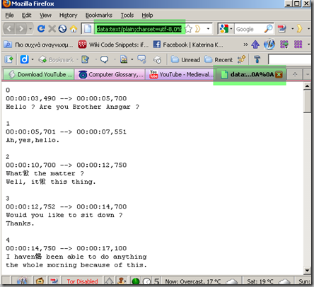This screenshot has width=314, height=287.
Task: Open the Bookmarks menu
Action: (99, 16)
